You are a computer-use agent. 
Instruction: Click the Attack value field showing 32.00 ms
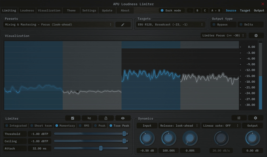coord(39,148)
